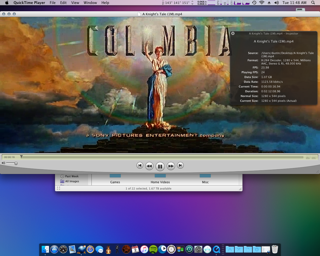This screenshot has height=256, width=320.
Task: Pause the movie with the pause button
Action: tap(160, 166)
